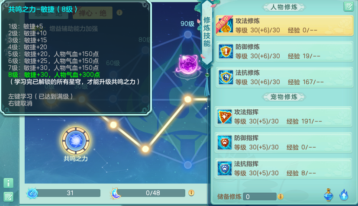Screen dimensions: 358x206
Task: Choose the 法抗指挥 pet training row
Action: [284, 168]
